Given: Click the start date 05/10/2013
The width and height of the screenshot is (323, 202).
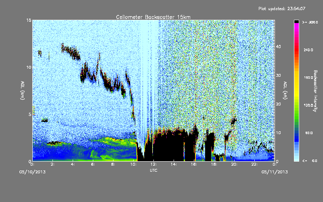Looking at the screenshot, I should coord(32,172).
